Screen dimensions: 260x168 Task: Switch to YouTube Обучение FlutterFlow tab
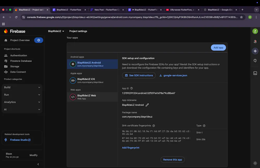(x=183, y=10)
